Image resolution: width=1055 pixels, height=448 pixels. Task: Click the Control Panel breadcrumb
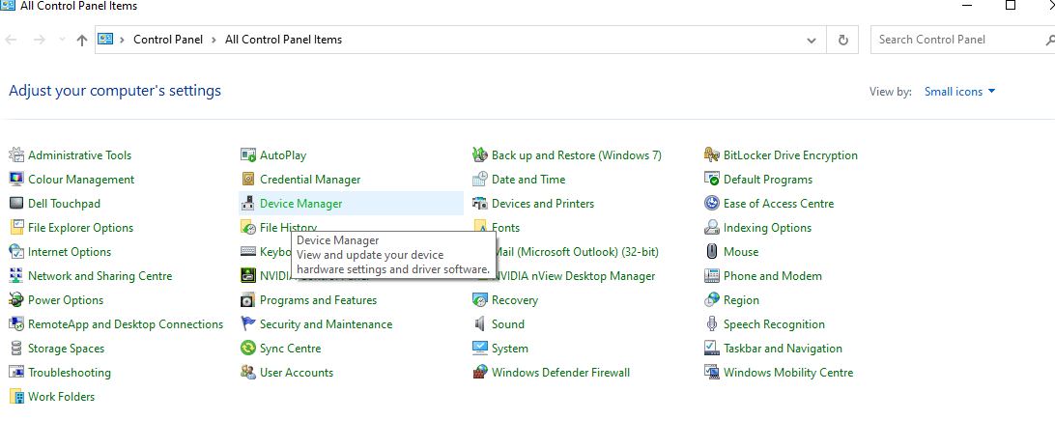pos(168,40)
